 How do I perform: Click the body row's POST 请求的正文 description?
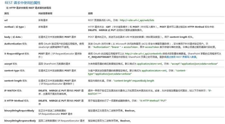click(141, 37)
